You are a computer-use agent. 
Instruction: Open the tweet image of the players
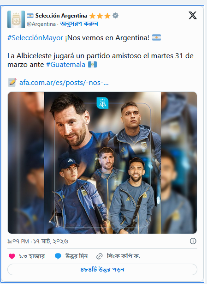click(102, 163)
